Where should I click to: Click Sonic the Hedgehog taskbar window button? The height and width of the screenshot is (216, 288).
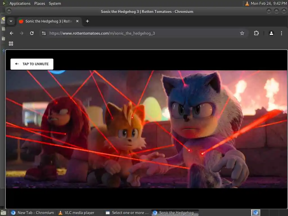(x=175, y=213)
